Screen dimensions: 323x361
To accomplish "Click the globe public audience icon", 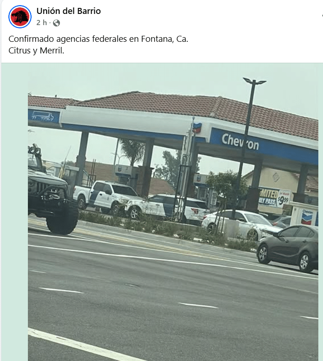I will 56,23.
